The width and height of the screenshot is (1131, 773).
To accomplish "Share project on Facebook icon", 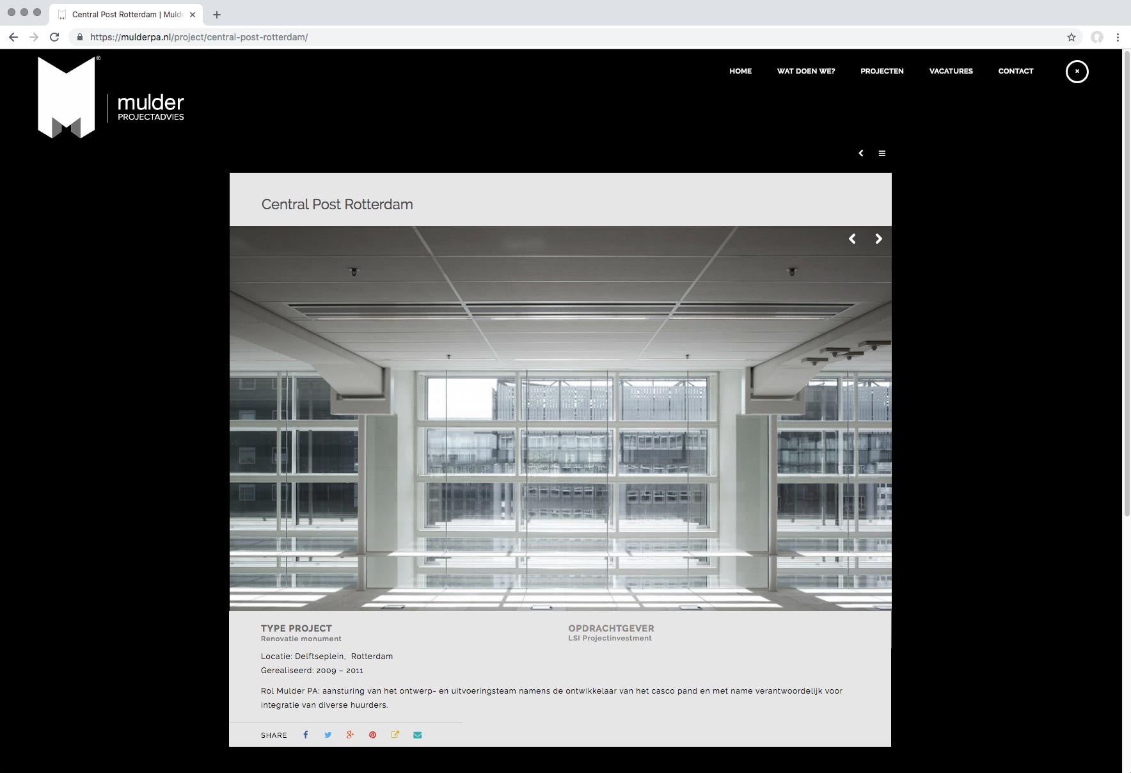I will 306,735.
